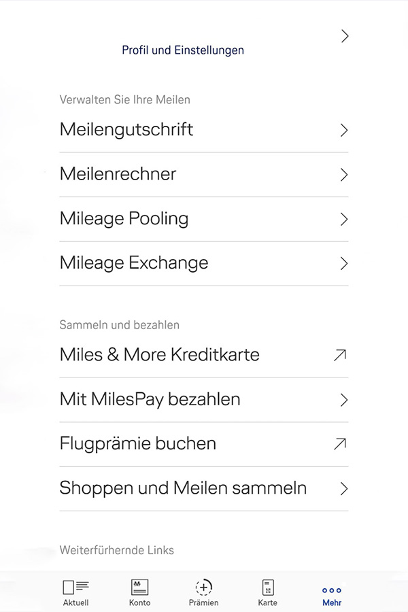Open the Miles & More Kreditkarte link
Viewport: 408px width, 612px height.
click(159, 354)
